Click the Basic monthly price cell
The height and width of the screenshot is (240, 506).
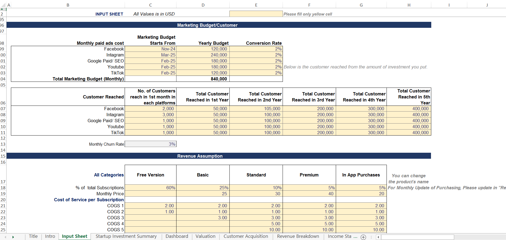point(203,194)
